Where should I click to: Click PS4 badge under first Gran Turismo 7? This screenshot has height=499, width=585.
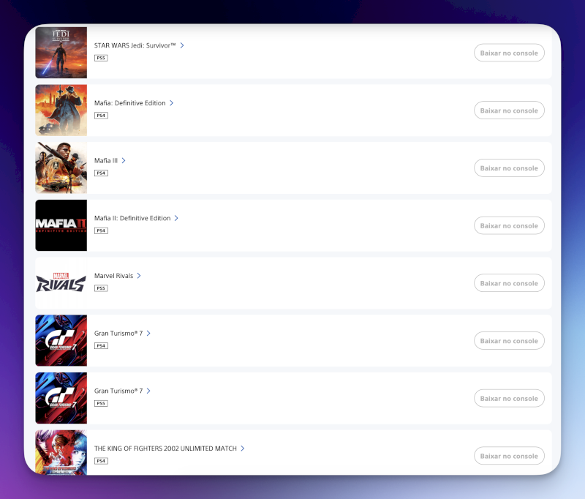(101, 345)
